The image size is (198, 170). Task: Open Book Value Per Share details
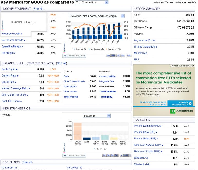(15, 95)
